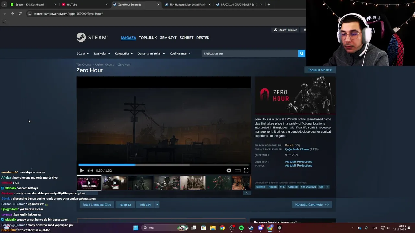Go forward with the browser forward arrow
Screen dimensions: 415x233
tap(12, 14)
